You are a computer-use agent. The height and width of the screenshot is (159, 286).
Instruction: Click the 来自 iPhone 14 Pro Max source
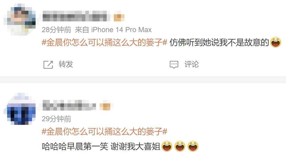(113, 30)
